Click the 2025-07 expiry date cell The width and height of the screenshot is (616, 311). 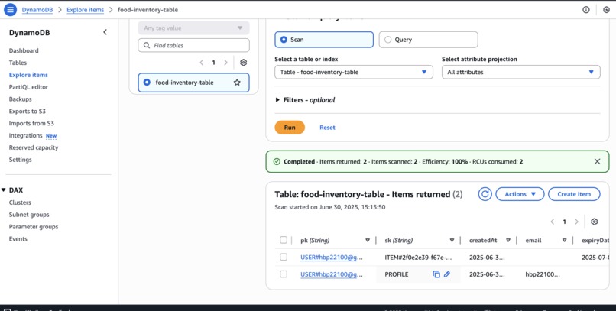coord(595,258)
